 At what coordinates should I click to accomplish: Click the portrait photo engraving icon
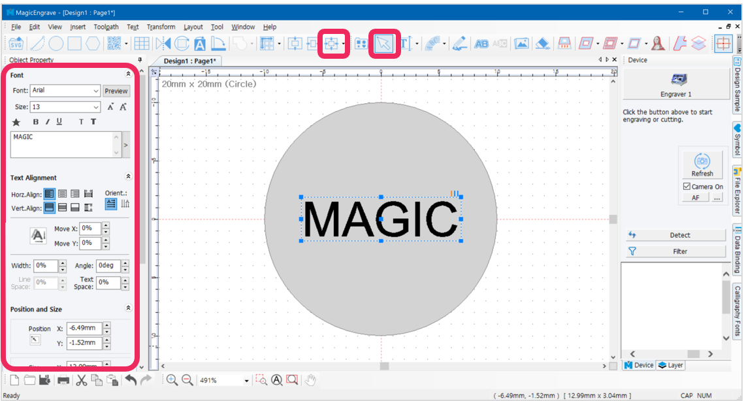pyautogui.click(x=658, y=44)
